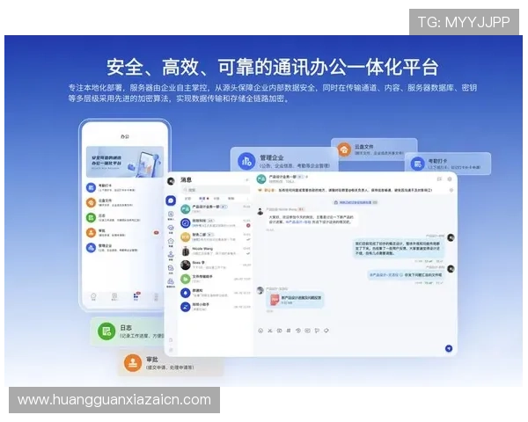Open the 文件传输助手 conversation

click(216, 279)
